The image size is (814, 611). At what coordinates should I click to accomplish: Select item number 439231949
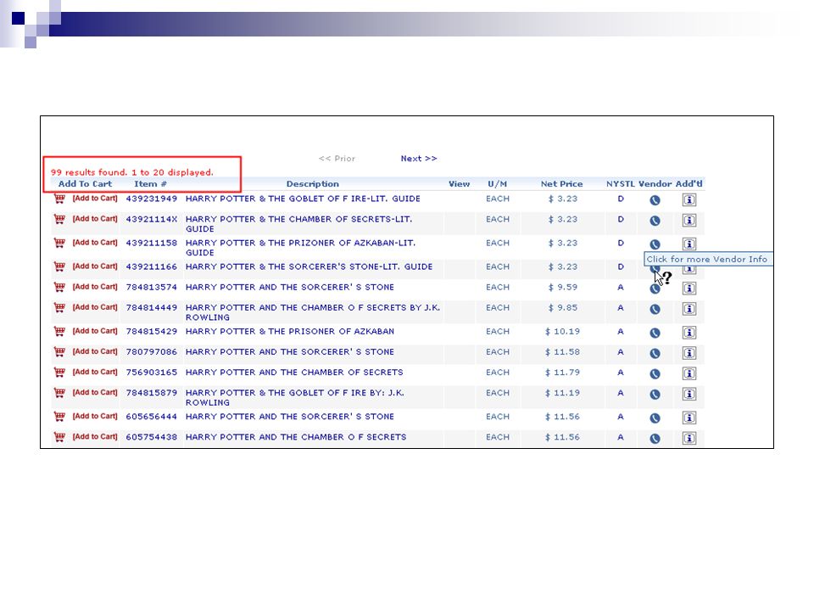click(x=152, y=199)
